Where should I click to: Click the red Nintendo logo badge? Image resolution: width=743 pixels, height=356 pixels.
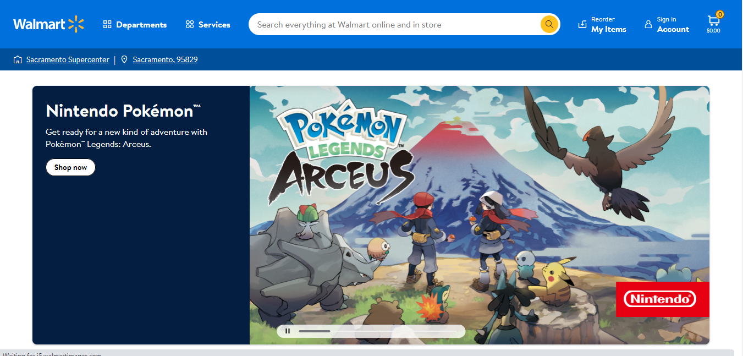pyautogui.click(x=662, y=299)
